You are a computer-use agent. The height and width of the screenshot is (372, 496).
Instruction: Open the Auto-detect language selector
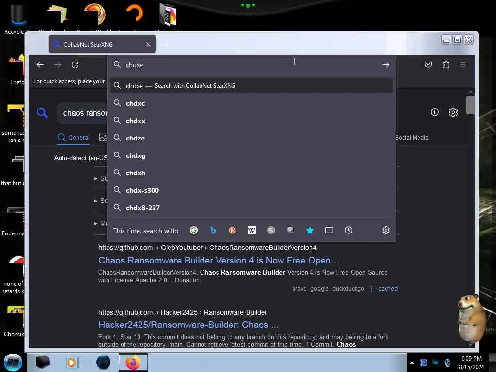[x=81, y=158]
